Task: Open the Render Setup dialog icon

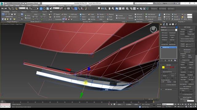Action: [131, 9]
